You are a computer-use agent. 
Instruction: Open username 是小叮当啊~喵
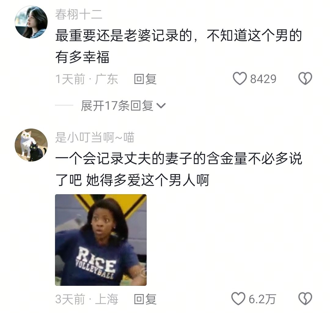point(95,137)
